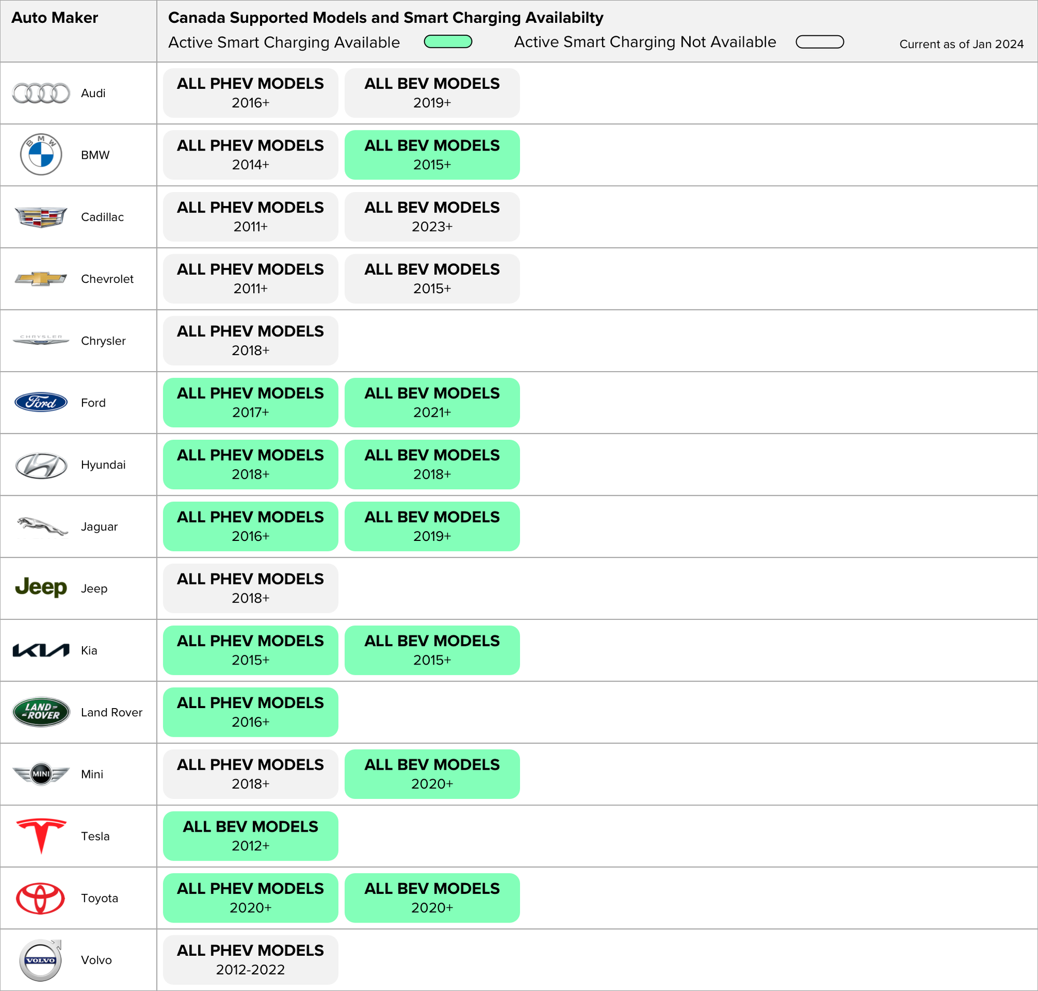
Task: Click the Tesla red T logo
Action: tap(41, 836)
